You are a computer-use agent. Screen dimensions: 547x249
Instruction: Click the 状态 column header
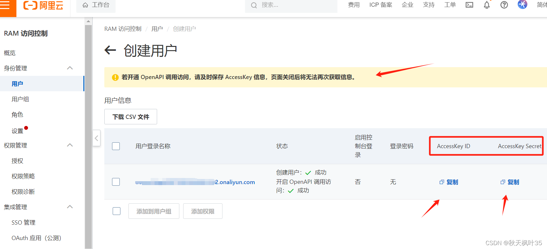282,146
